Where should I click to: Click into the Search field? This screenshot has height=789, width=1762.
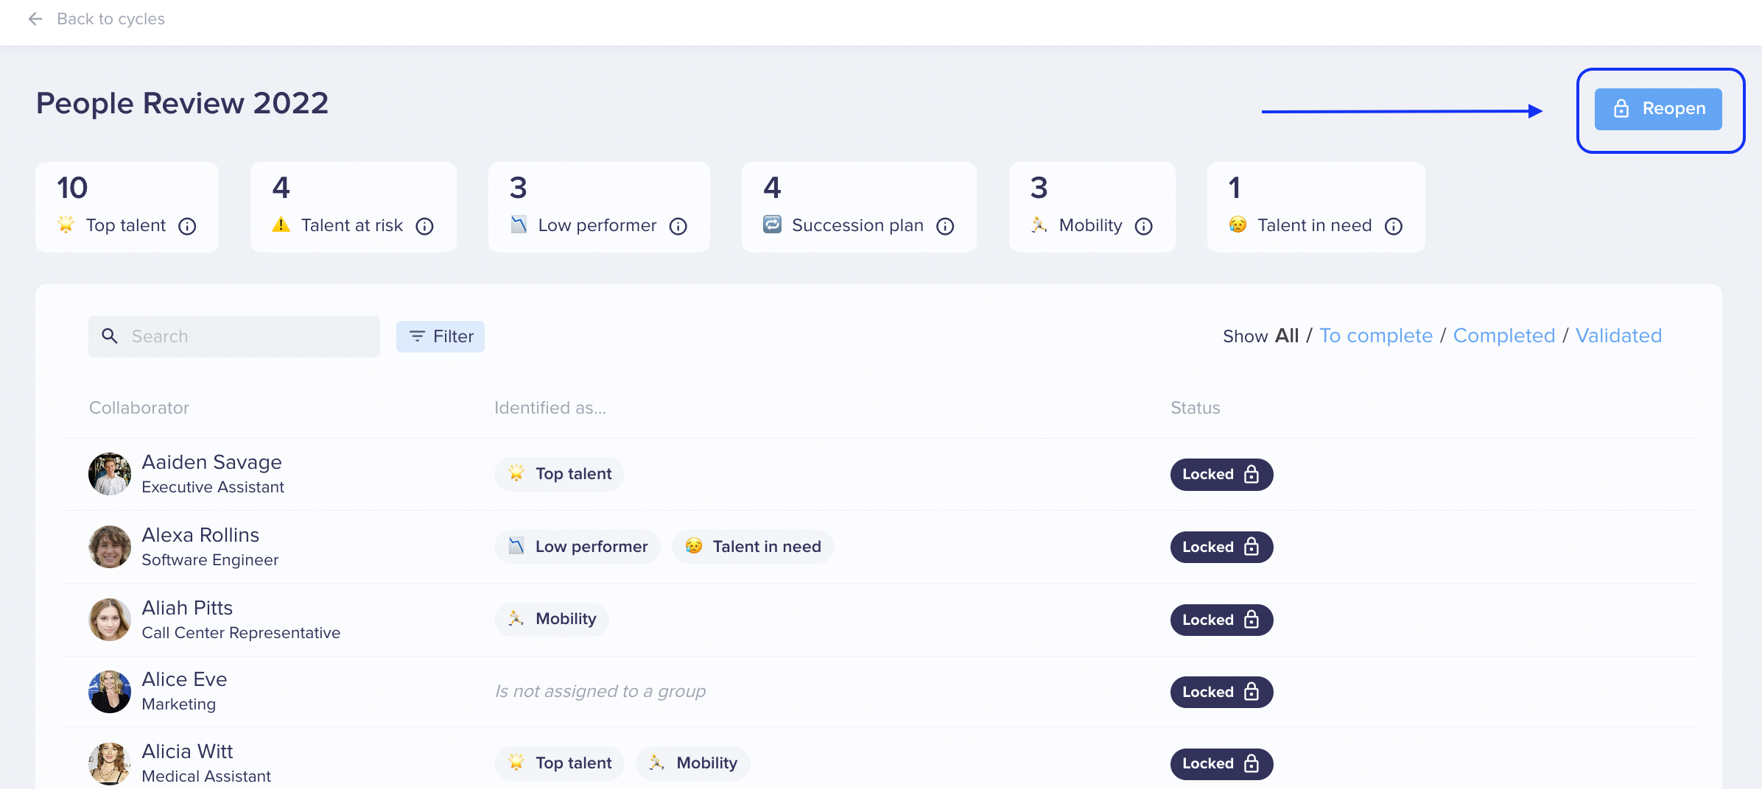pos(234,336)
